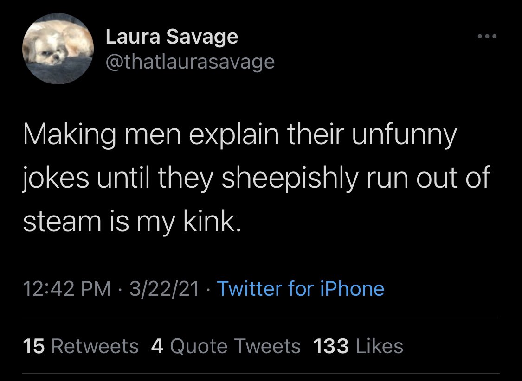Image resolution: width=522 pixels, height=381 pixels.
Task: Select the 3/22/21 tweet date
Action: coord(164,288)
